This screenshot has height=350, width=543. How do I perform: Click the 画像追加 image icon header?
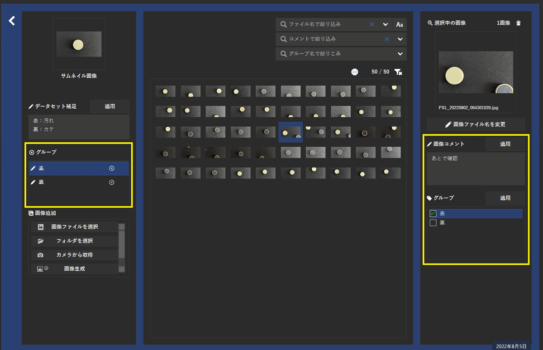[31, 213]
